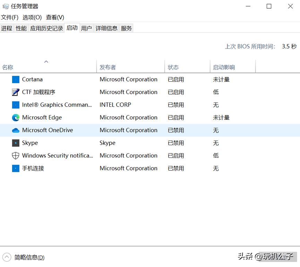
Task: Click the Skype app icon
Action: (16, 143)
